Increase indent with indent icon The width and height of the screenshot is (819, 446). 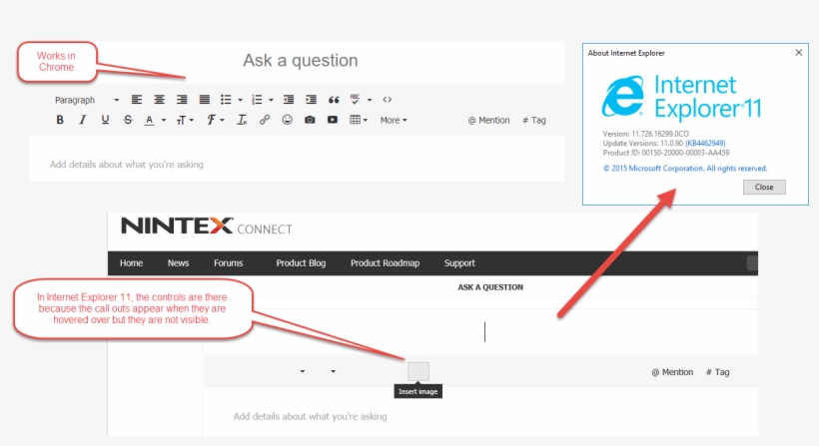(312, 100)
